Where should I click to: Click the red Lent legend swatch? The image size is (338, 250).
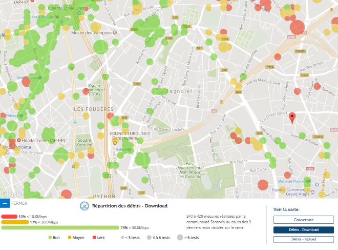tap(94, 238)
